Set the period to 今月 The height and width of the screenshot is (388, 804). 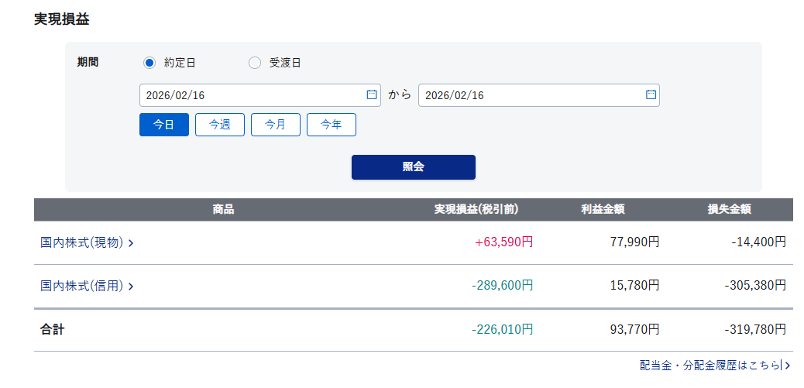(276, 125)
